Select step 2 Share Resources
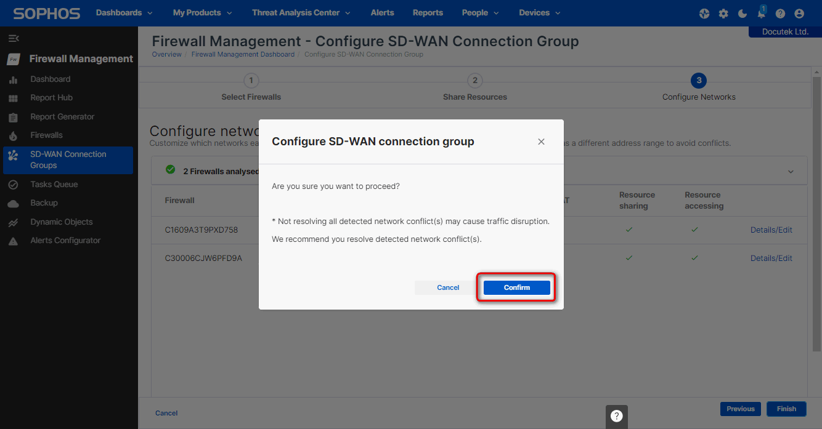822x429 pixels. click(474, 87)
